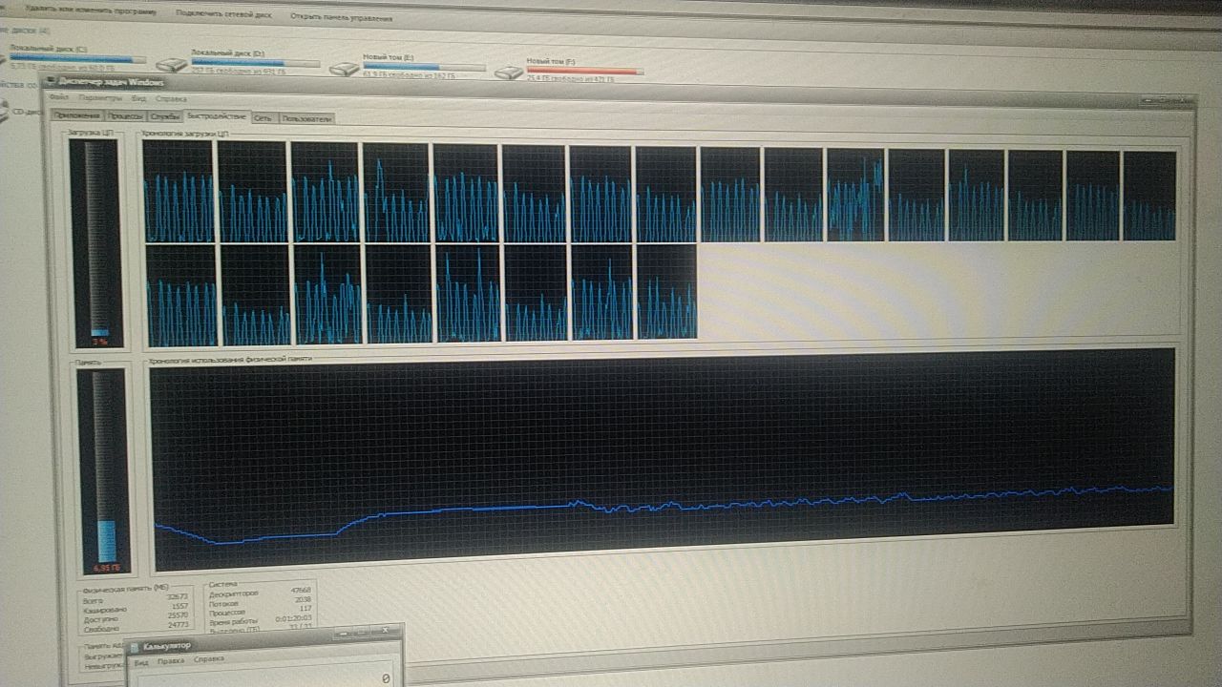Open New Volume E: drive icon
Screen dimensions: 1222x687
pos(345,69)
